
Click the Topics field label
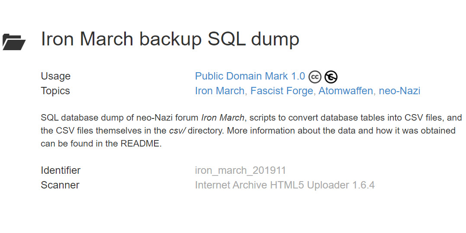coord(55,91)
